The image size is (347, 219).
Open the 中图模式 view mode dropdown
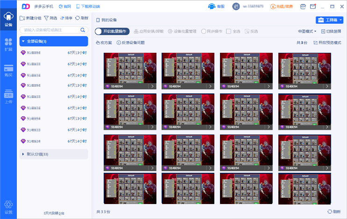tap(307, 31)
